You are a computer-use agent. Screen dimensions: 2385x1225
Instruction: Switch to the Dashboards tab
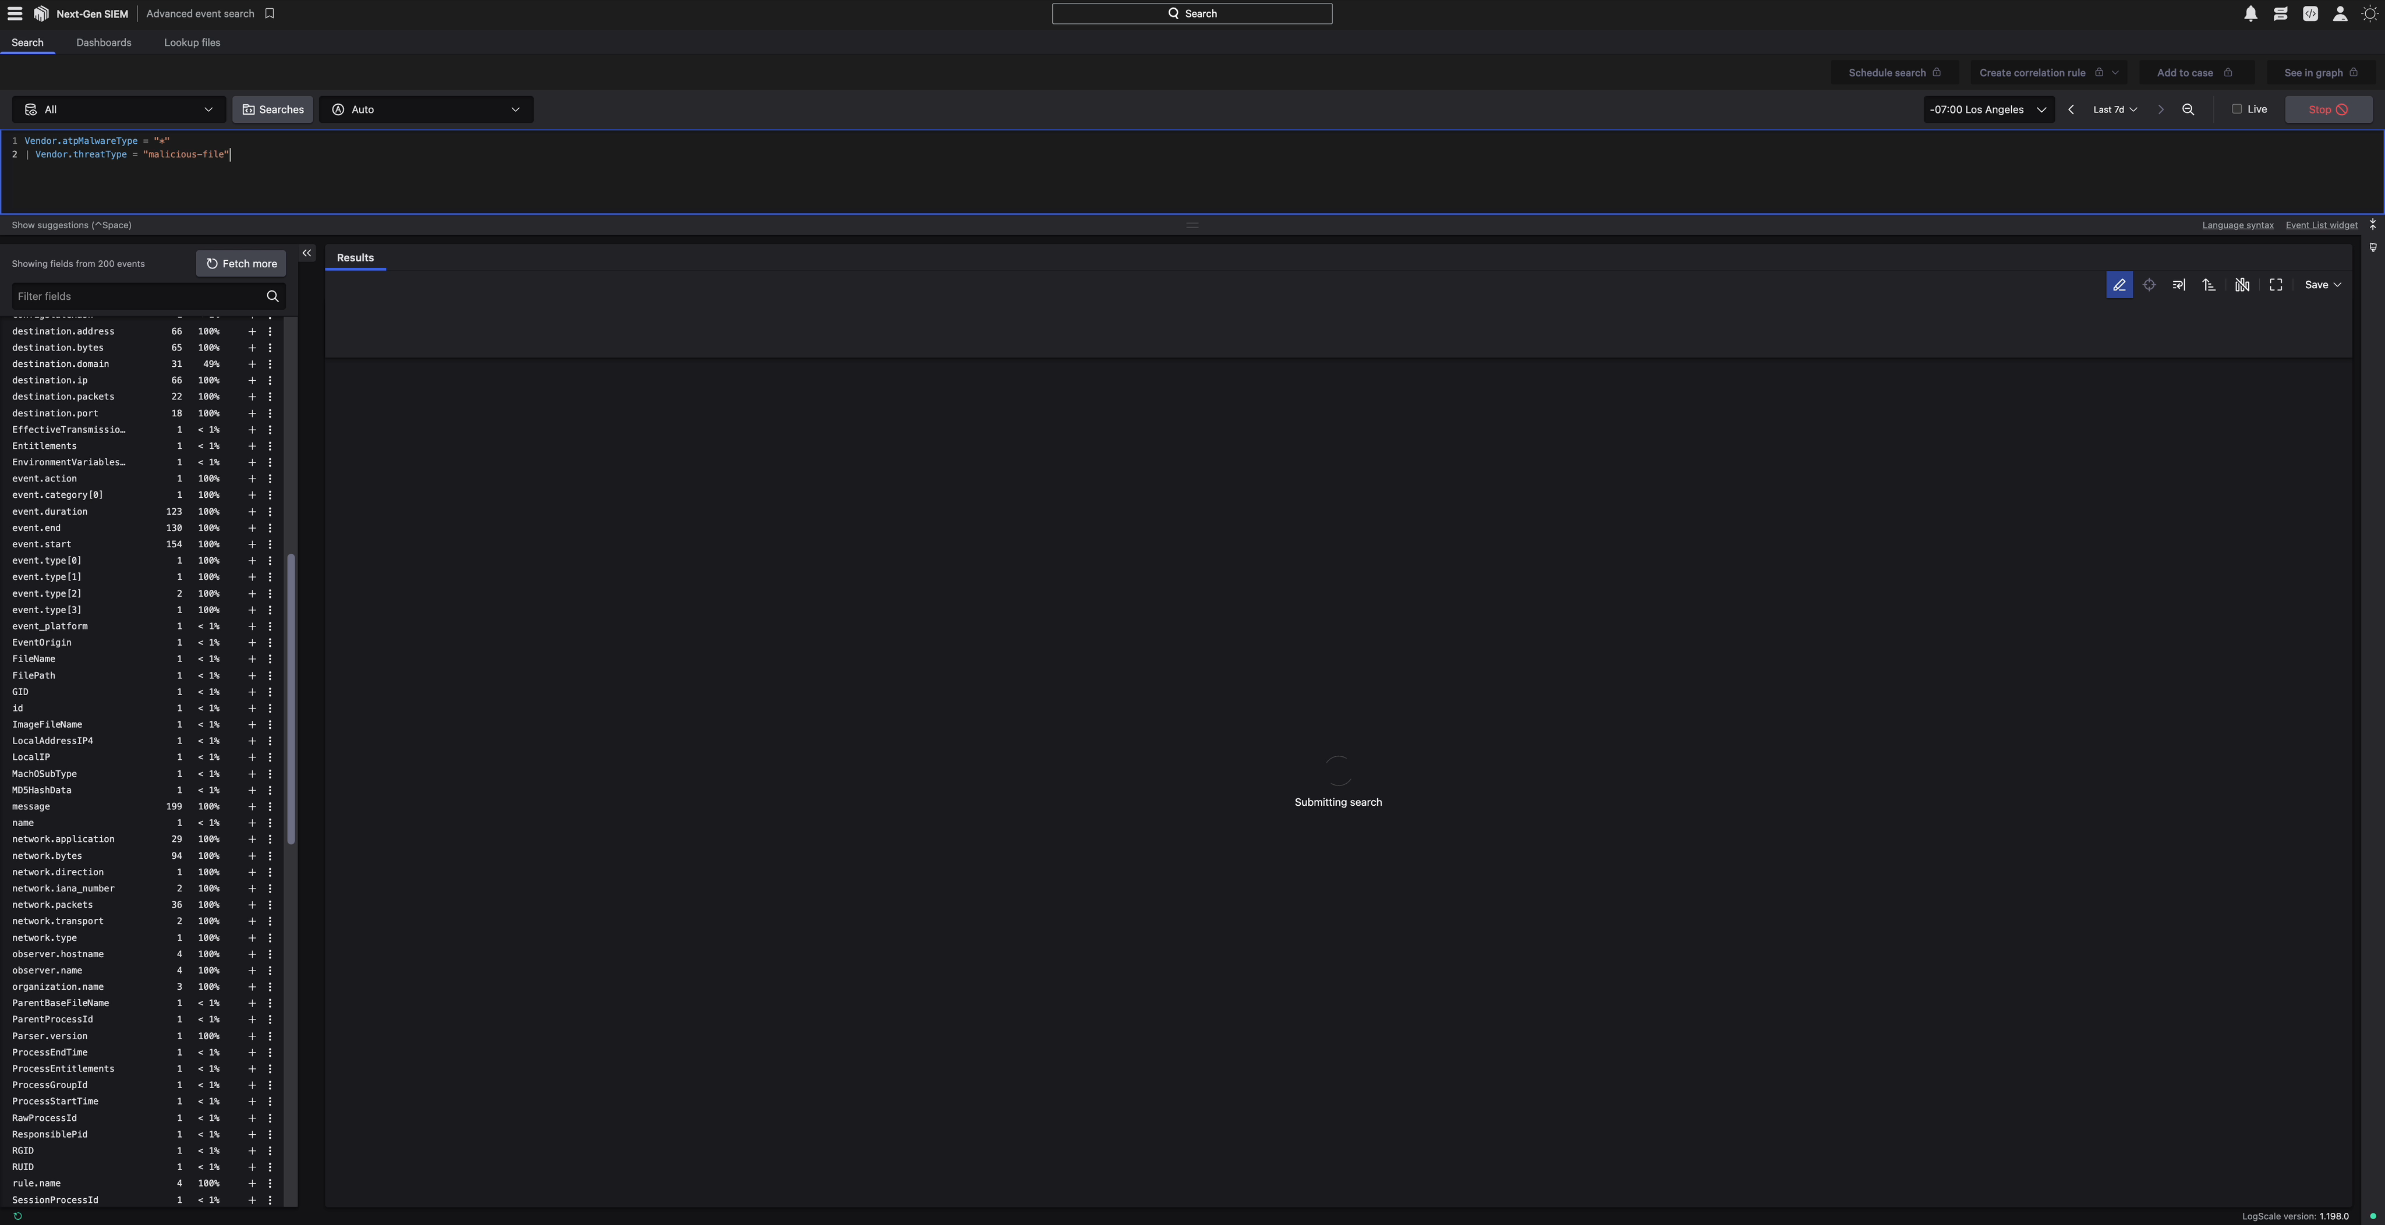tap(104, 43)
